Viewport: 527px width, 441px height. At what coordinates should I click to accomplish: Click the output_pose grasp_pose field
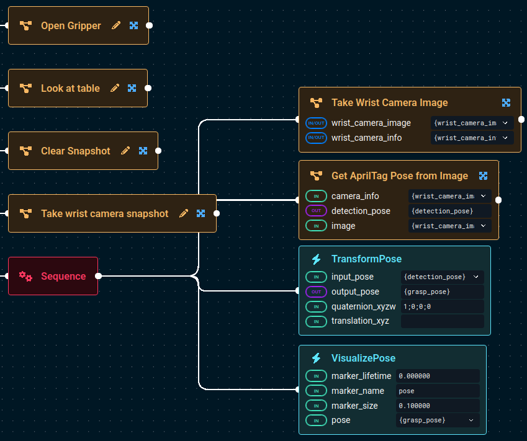pyautogui.click(x=443, y=292)
